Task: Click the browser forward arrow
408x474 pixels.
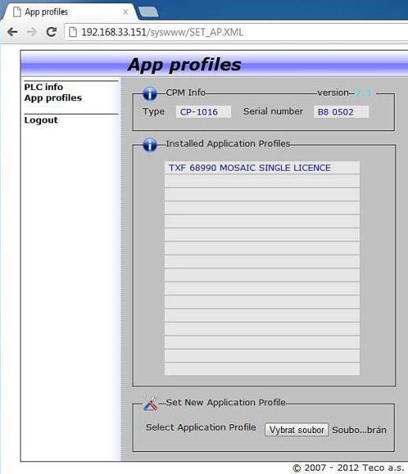Action: coord(32,32)
